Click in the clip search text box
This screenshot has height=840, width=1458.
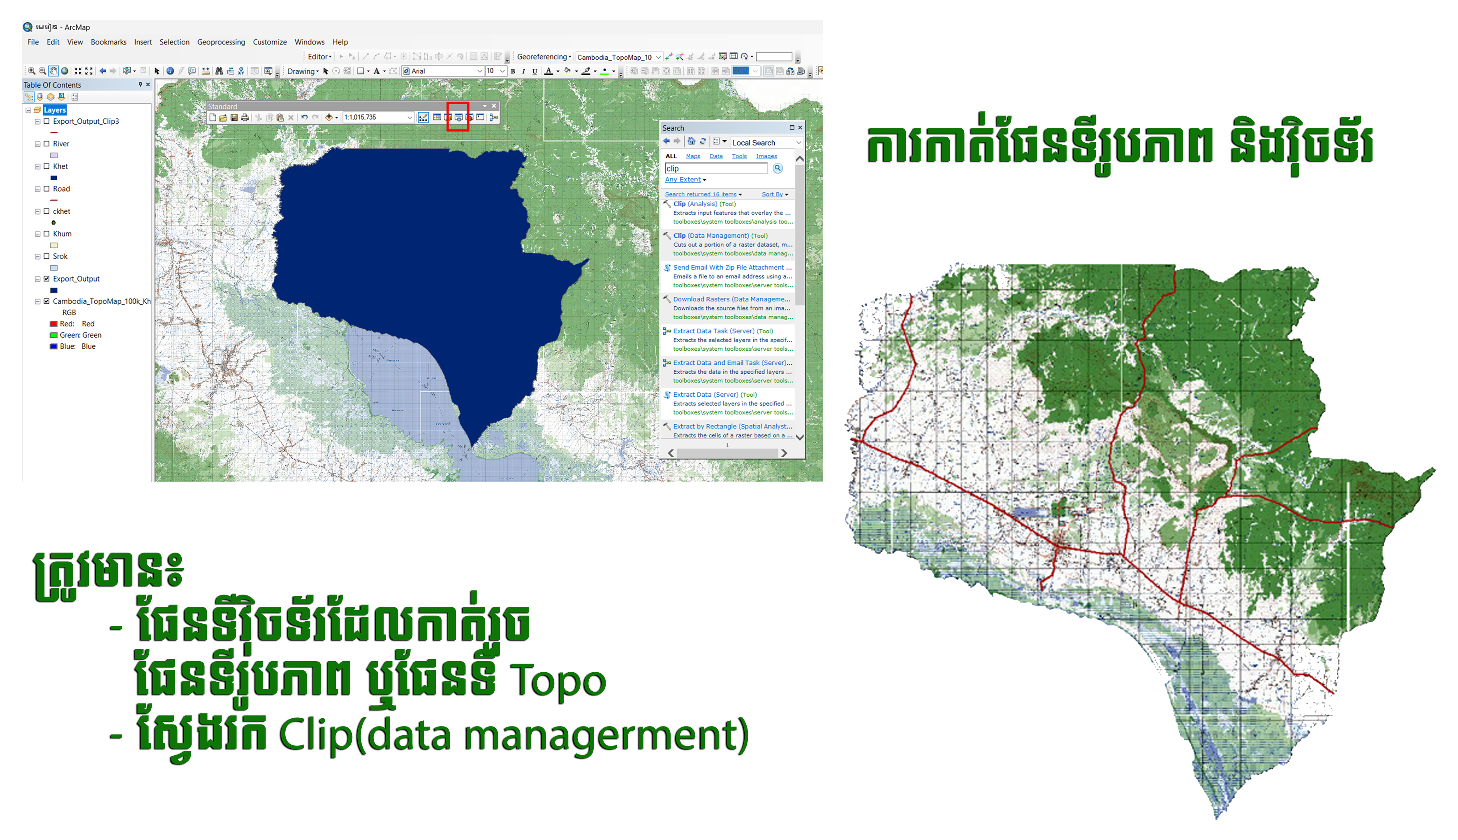pyautogui.click(x=716, y=169)
